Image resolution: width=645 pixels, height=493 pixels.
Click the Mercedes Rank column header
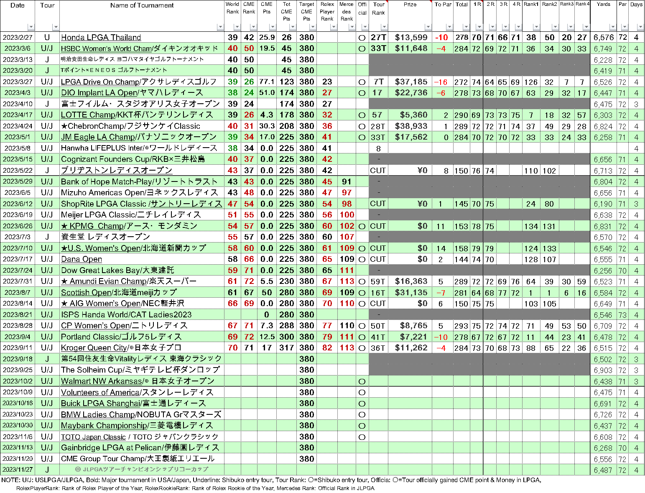[x=347, y=11]
